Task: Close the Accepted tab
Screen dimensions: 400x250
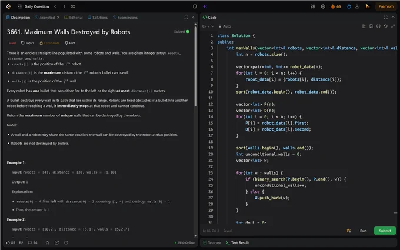Action: (58, 17)
